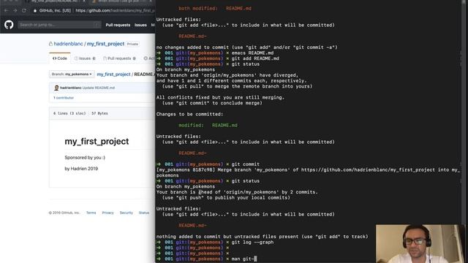Expand the Branch: my_pokemons dropdown
The image size is (468, 263).
point(72,75)
